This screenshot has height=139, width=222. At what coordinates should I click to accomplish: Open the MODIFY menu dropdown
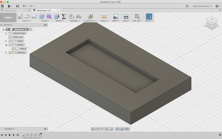point(60,21)
